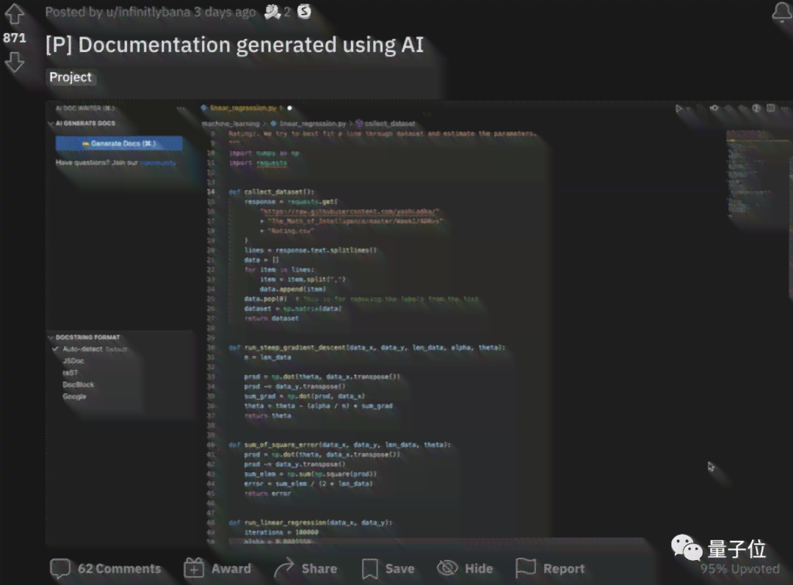
Task: Click the line number 14 in gutter
Action: click(211, 192)
